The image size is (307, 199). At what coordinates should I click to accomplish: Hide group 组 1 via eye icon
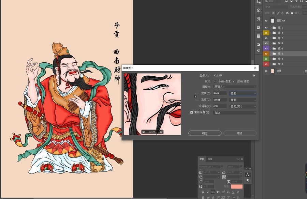pos(266,28)
